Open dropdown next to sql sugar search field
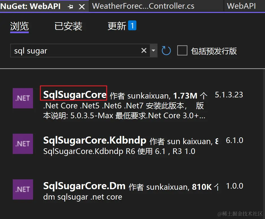 click(x=154, y=50)
